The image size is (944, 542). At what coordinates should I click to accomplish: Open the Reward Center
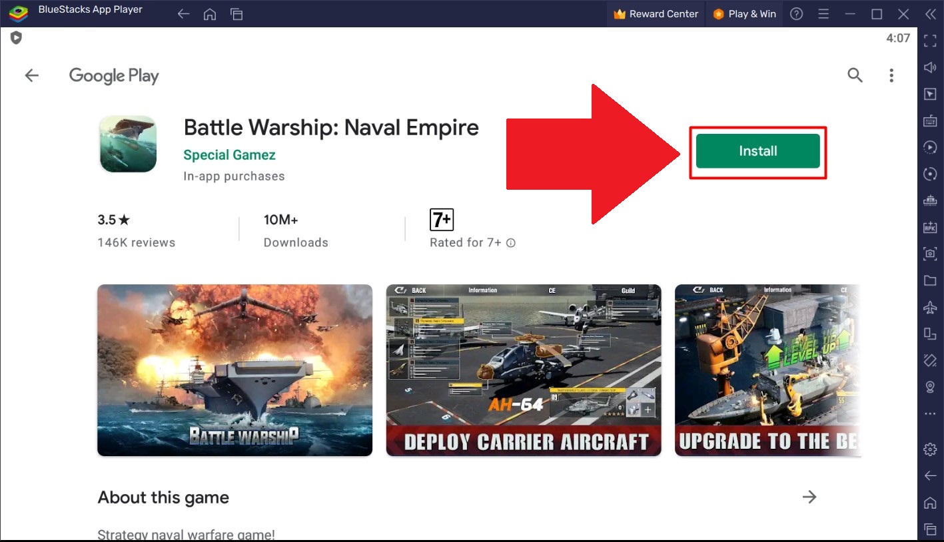coord(656,14)
